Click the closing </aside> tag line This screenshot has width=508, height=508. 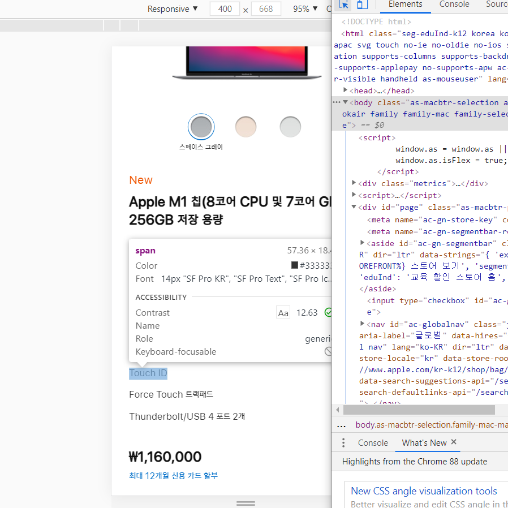[x=377, y=289]
